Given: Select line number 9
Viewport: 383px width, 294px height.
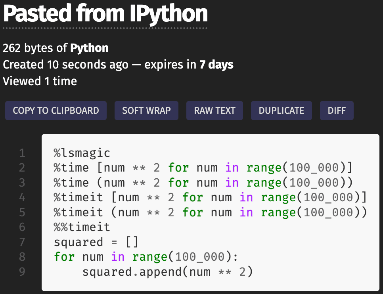Looking at the screenshot, I should [x=22, y=272].
